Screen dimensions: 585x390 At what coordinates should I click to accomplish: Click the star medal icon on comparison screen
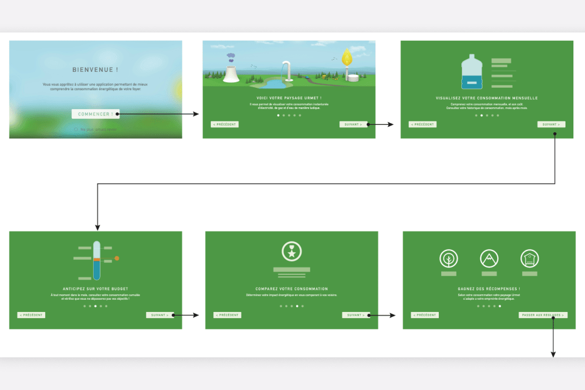pos(291,251)
